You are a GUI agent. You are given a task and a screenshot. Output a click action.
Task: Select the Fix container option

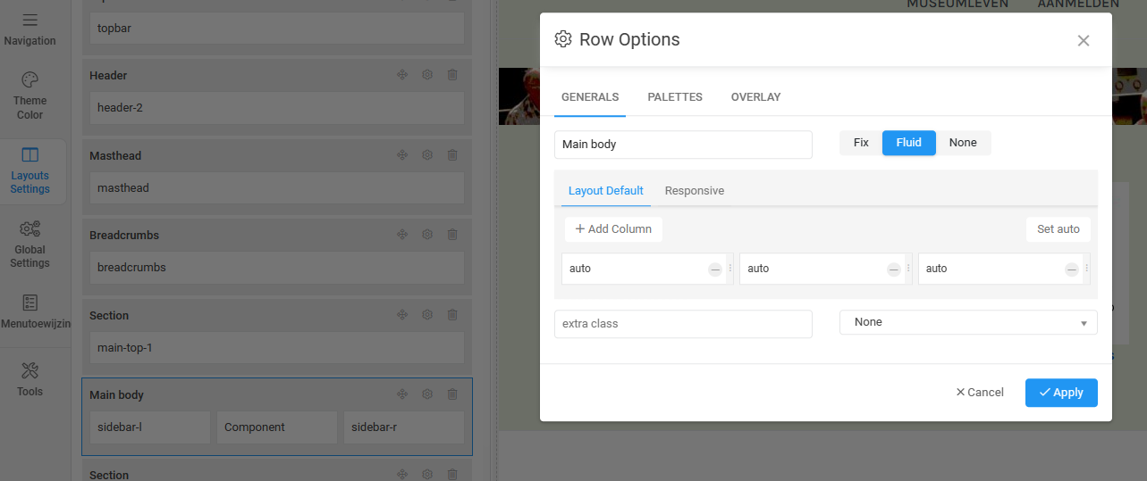[861, 143]
